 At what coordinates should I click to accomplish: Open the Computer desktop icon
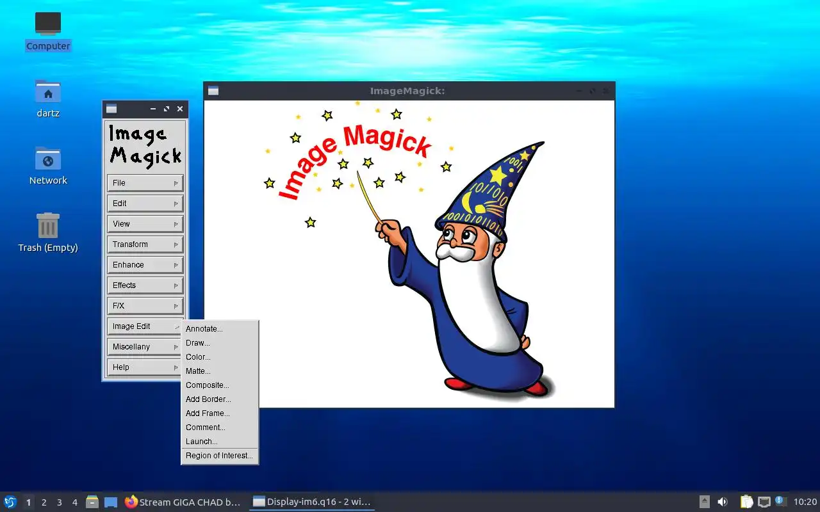[x=48, y=31]
